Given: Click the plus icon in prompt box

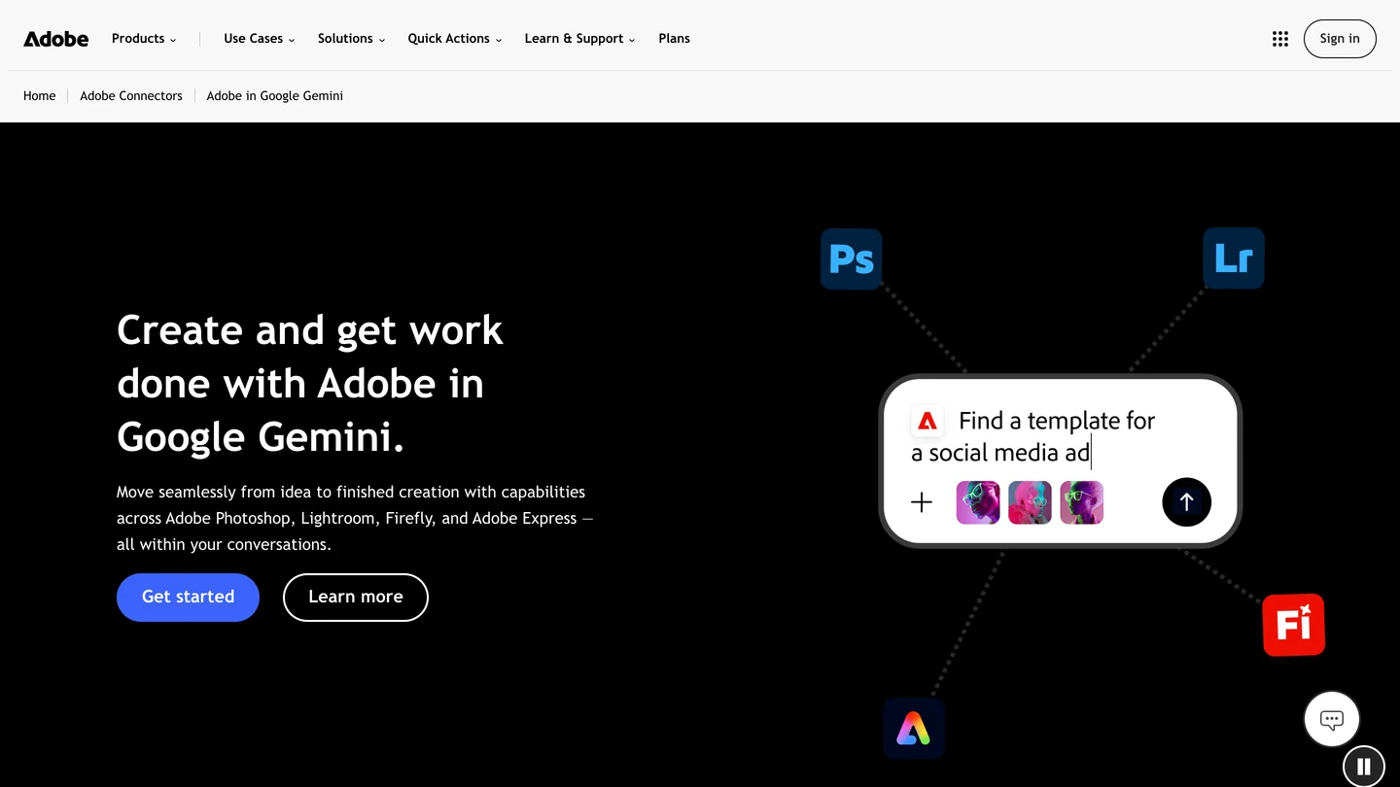Looking at the screenshot, I should tap(922, 502).
